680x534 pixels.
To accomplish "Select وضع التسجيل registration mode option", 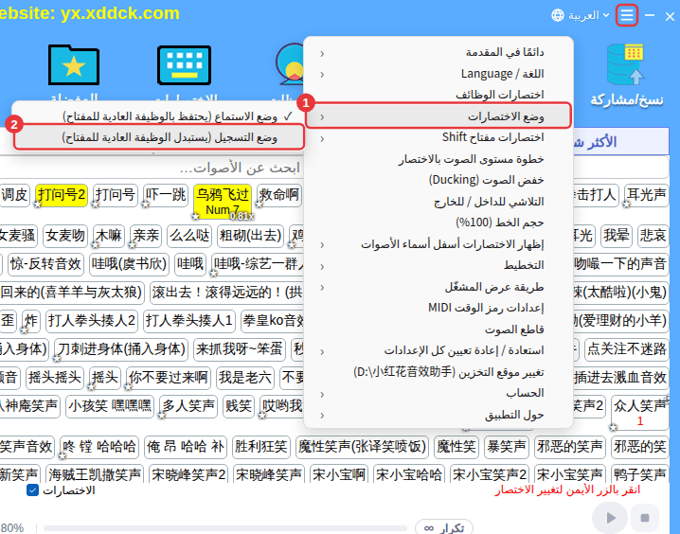I will [159, 137].
